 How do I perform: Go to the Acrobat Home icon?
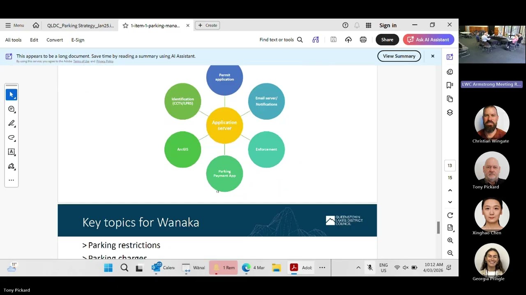(36, 25)
